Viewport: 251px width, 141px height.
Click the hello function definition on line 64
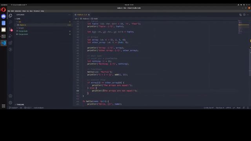[x=89, y=101]
